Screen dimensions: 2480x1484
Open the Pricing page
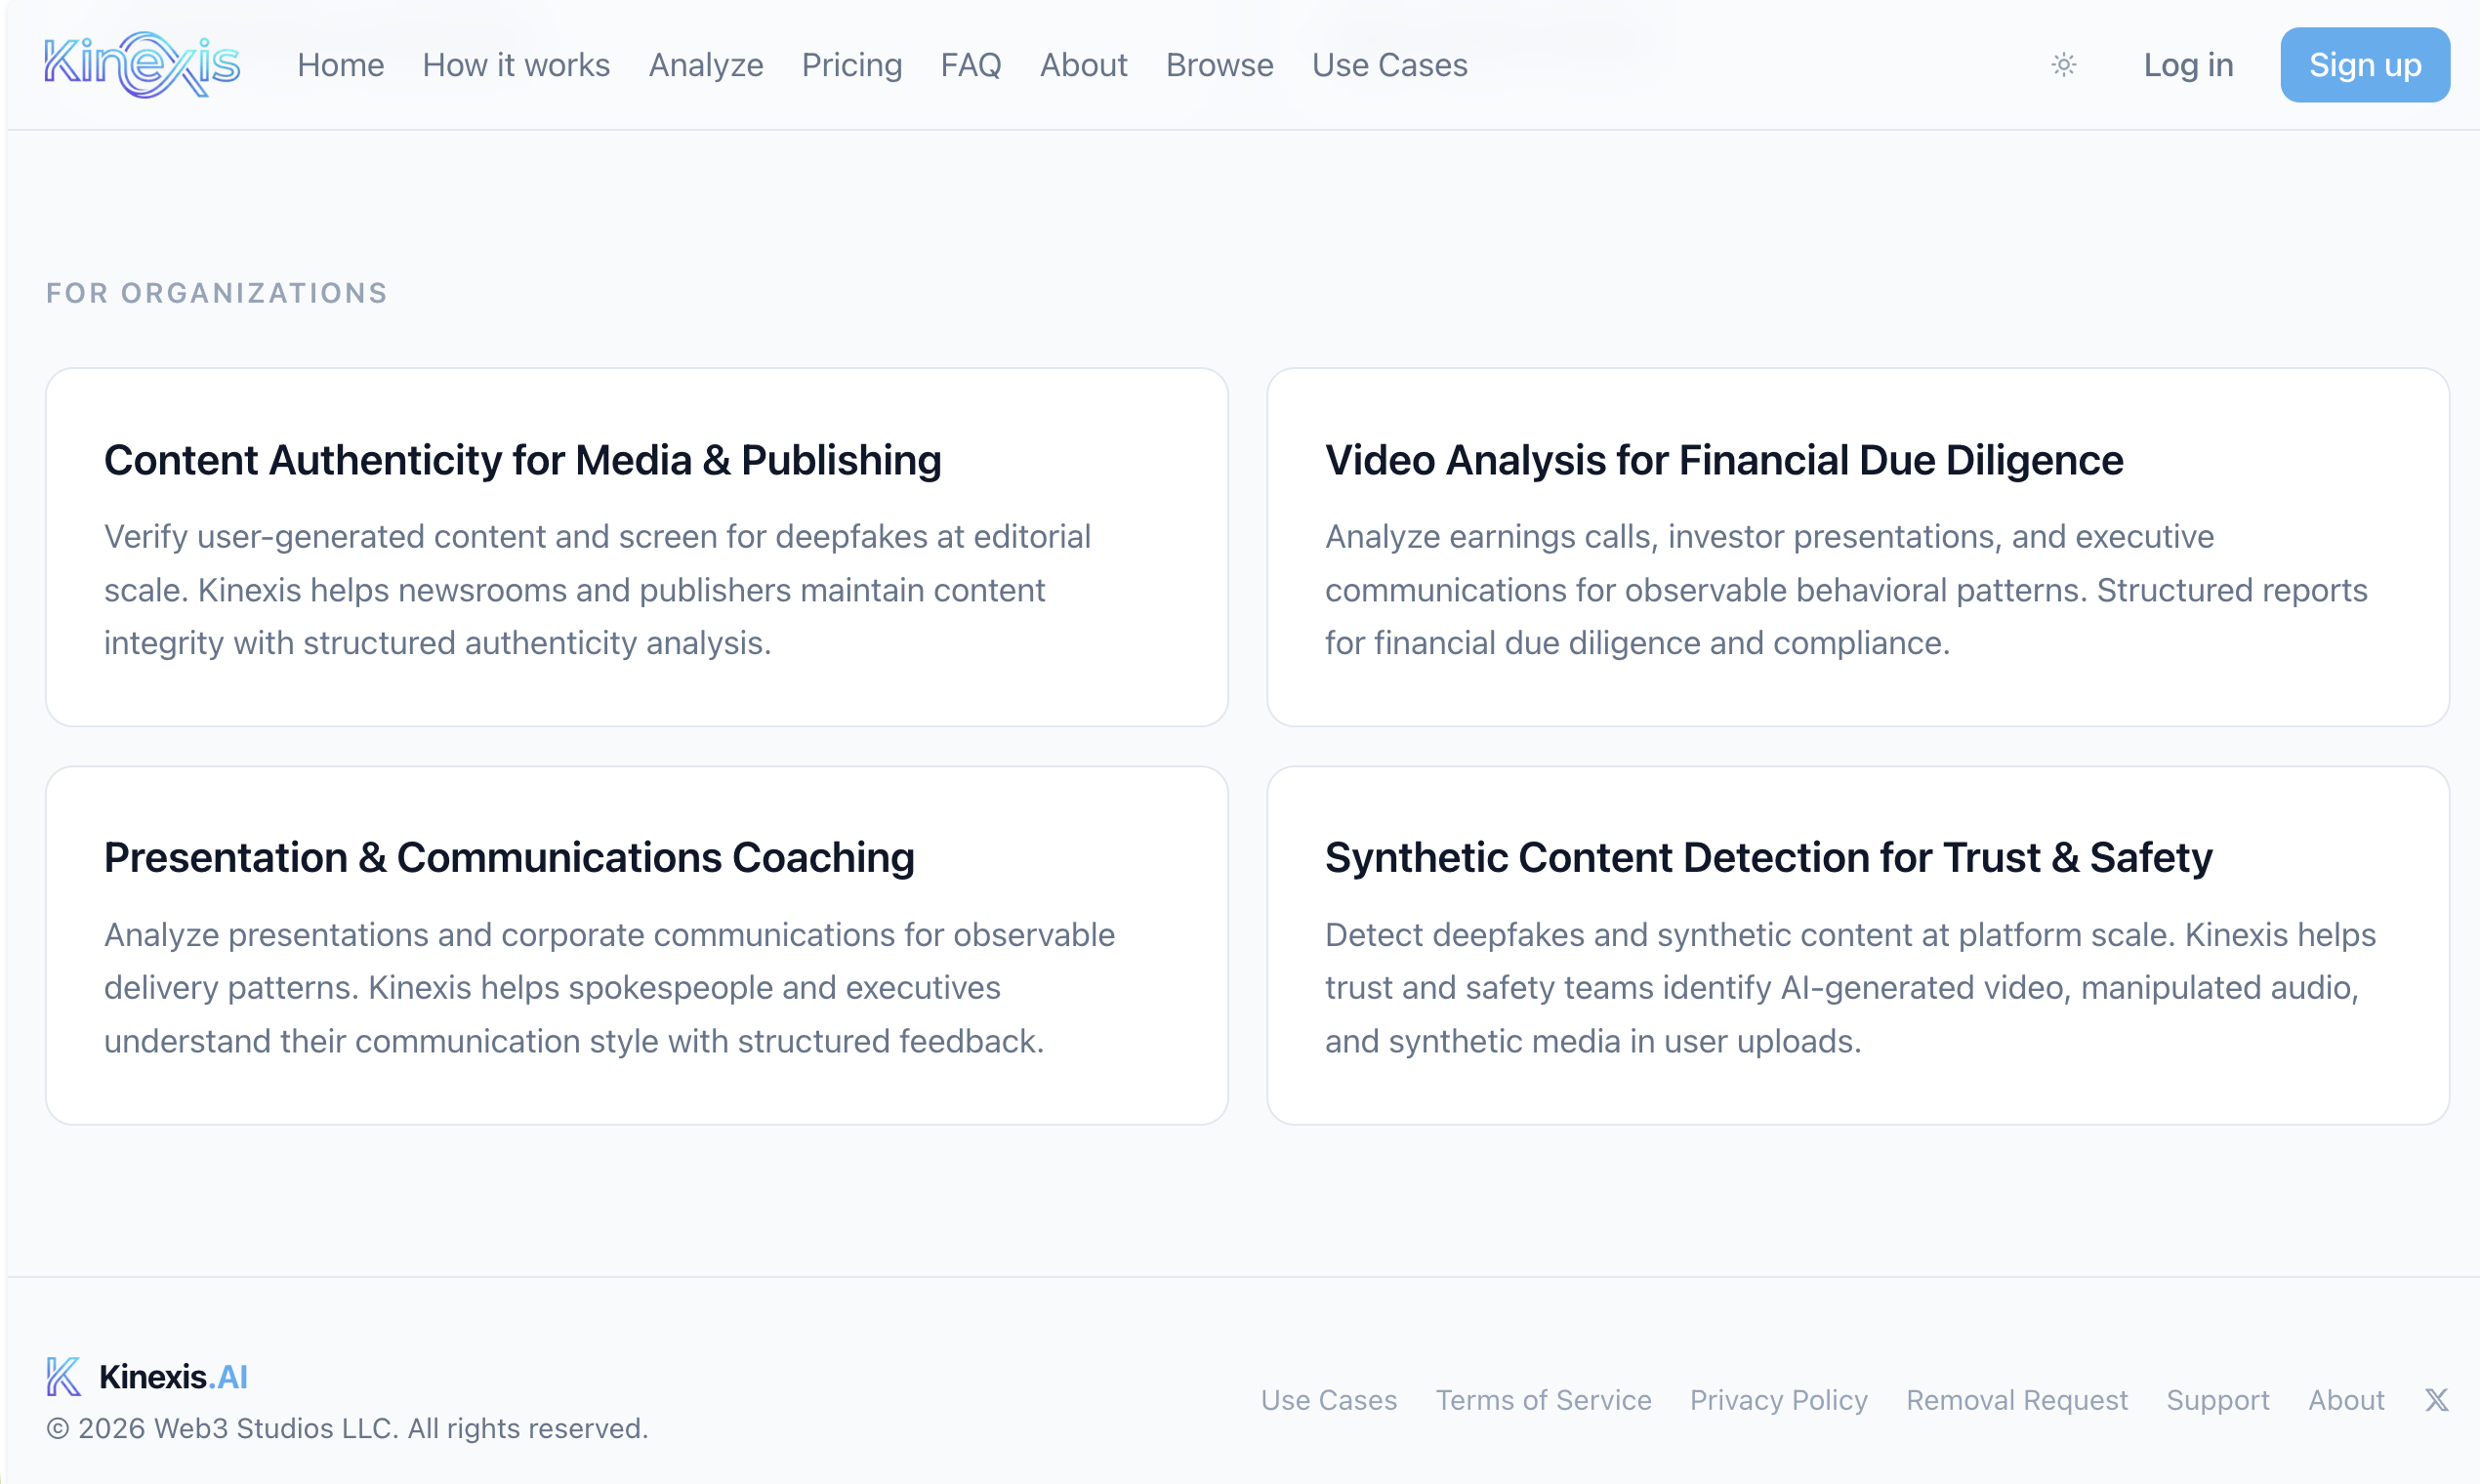click(x=851, y=64)
